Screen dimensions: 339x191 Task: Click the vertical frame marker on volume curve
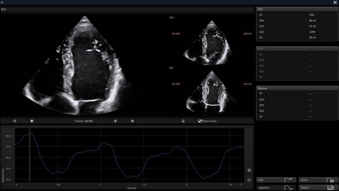tap(30, 158)
